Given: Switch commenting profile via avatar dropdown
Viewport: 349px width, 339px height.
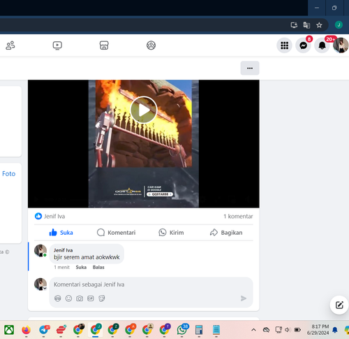Looking at the screenshot, I should (40, 284).
